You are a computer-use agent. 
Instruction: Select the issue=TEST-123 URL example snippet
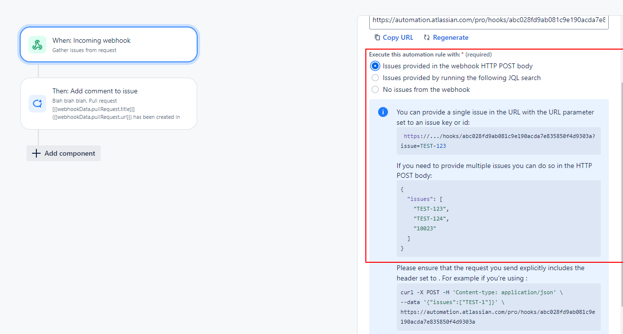[x=498, y=141]
